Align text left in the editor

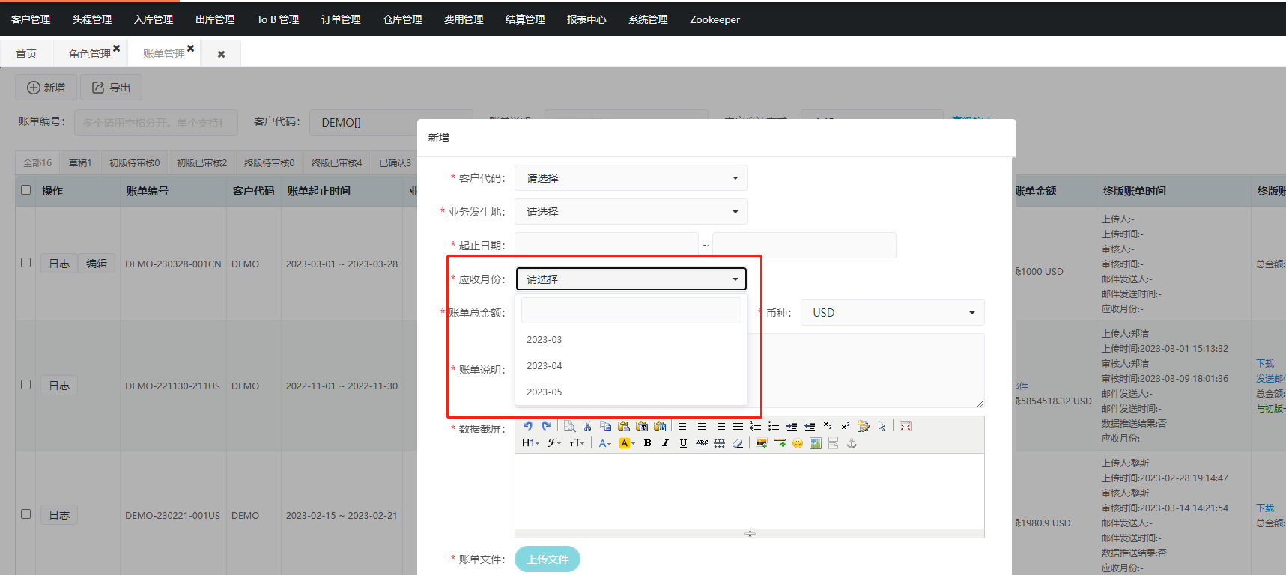[x=684, y=426]
